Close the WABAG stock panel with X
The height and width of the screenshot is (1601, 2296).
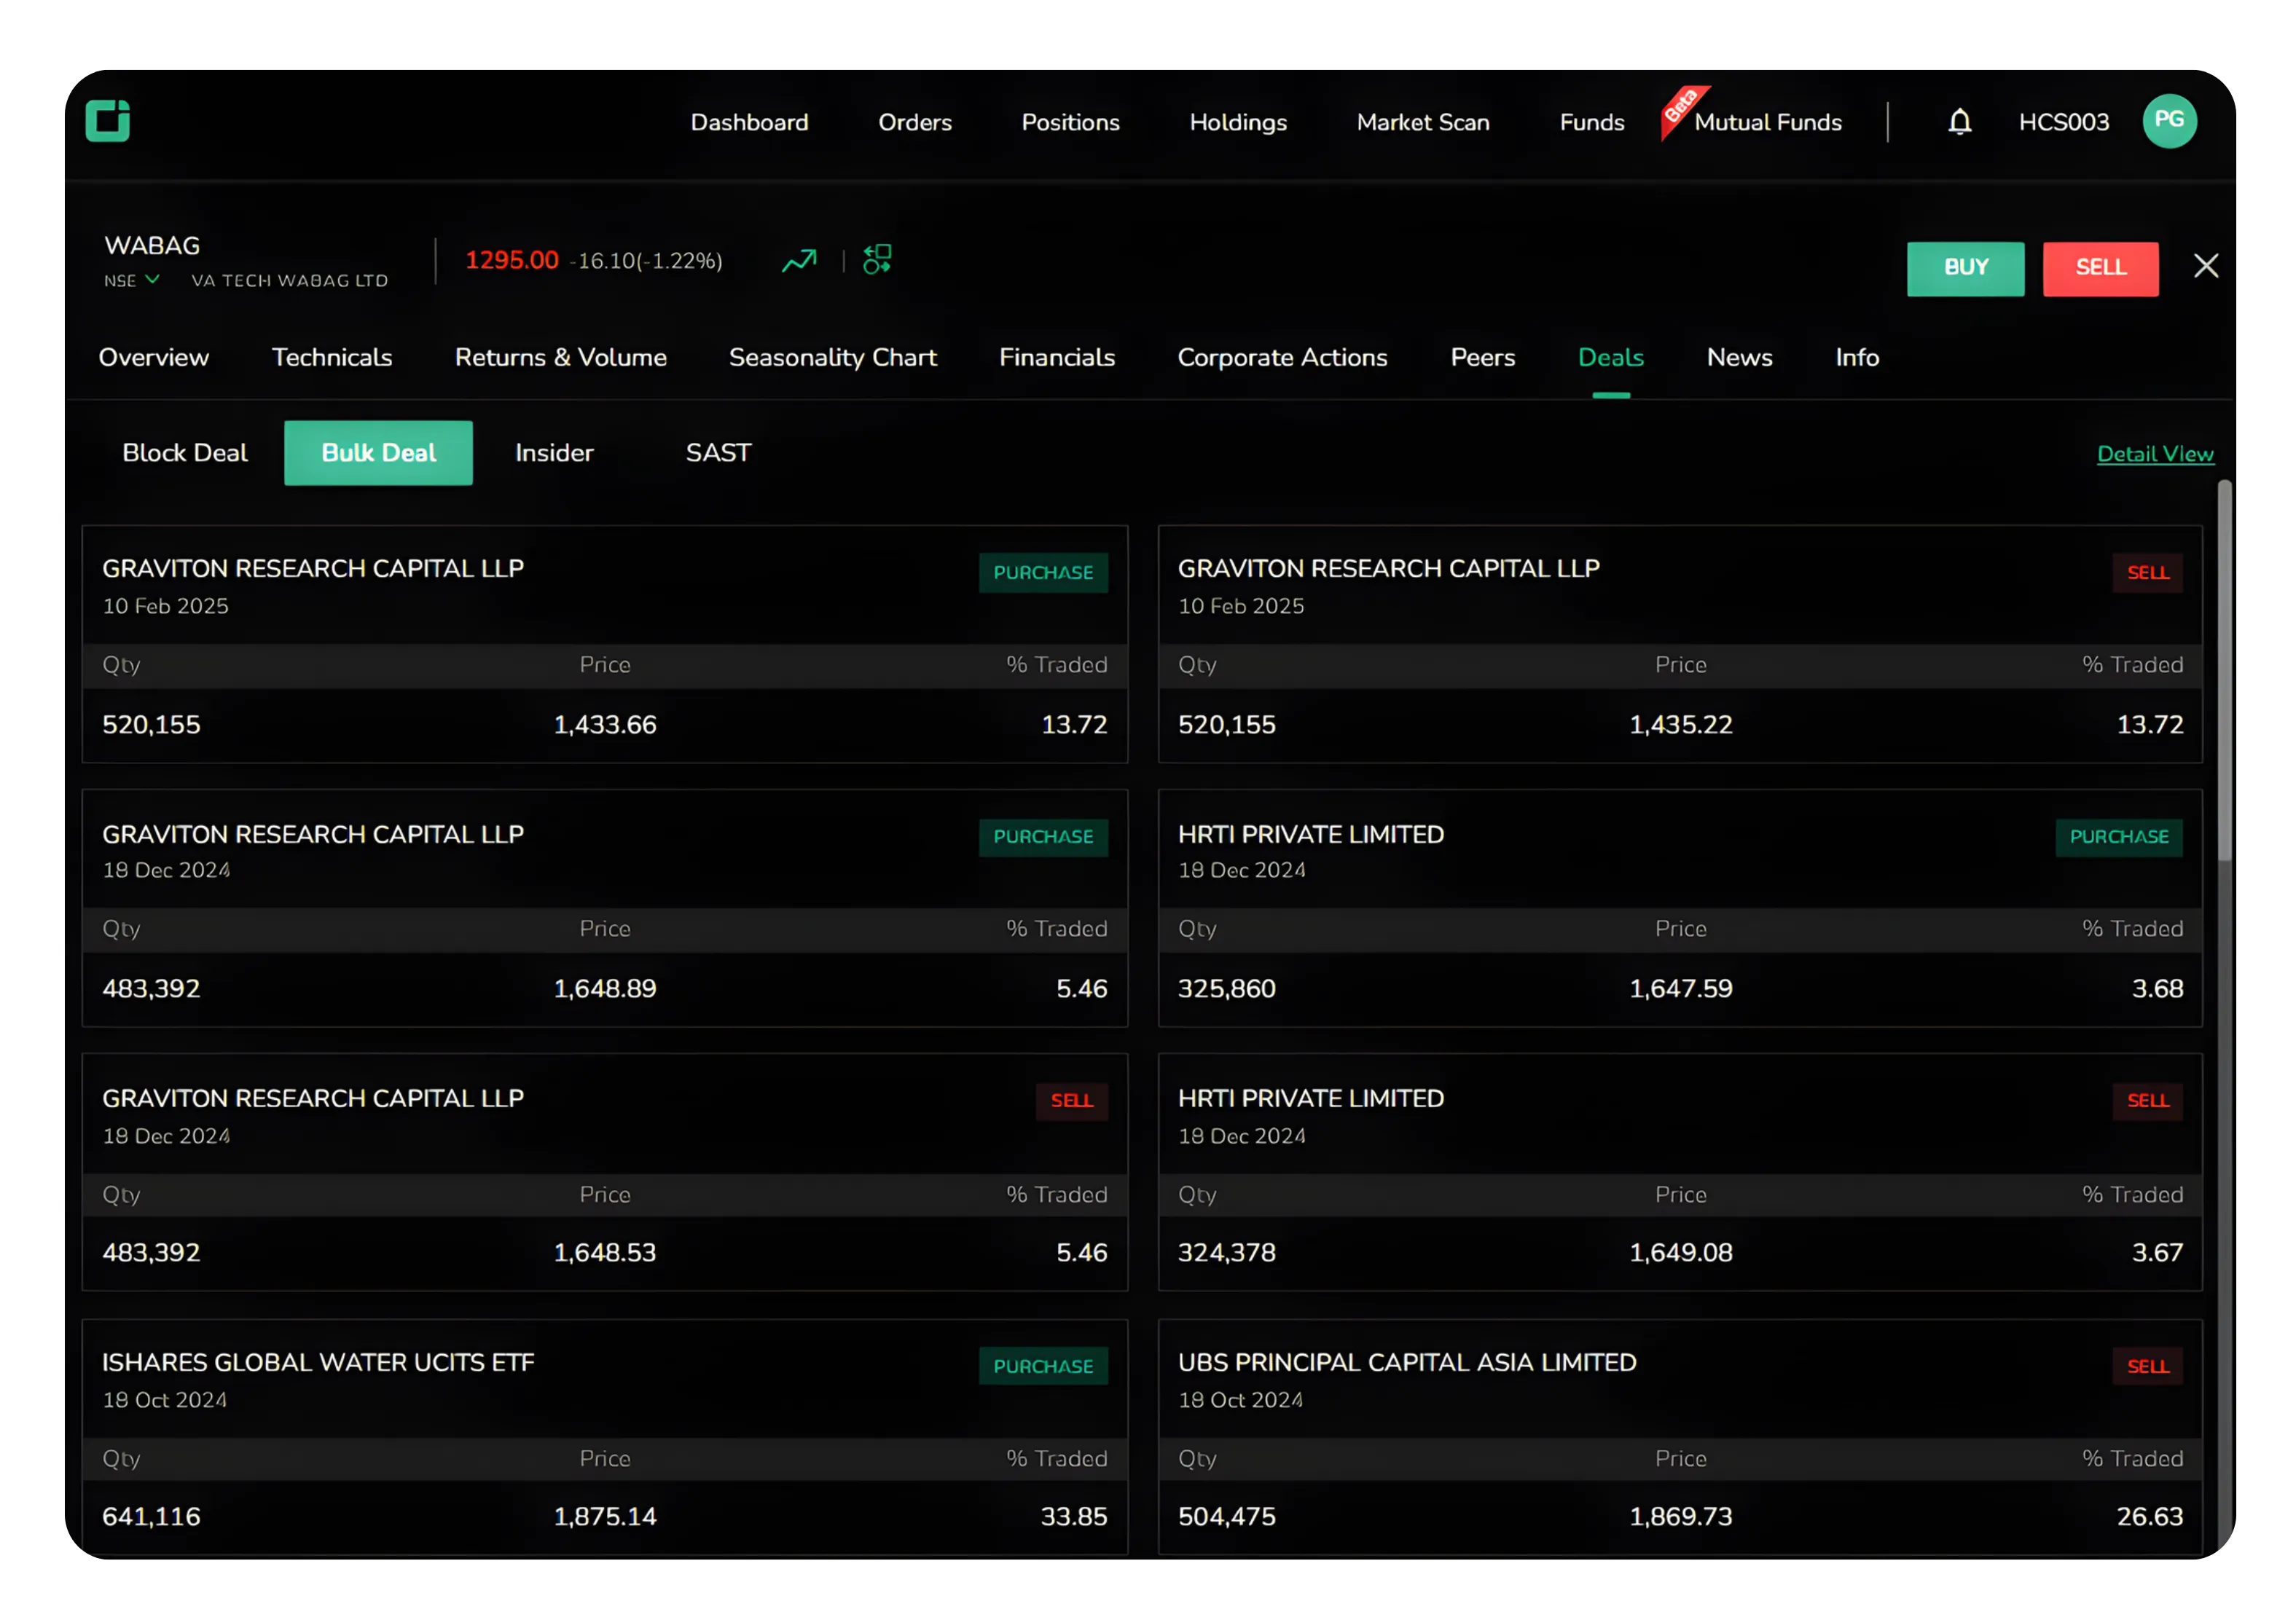2206,266
